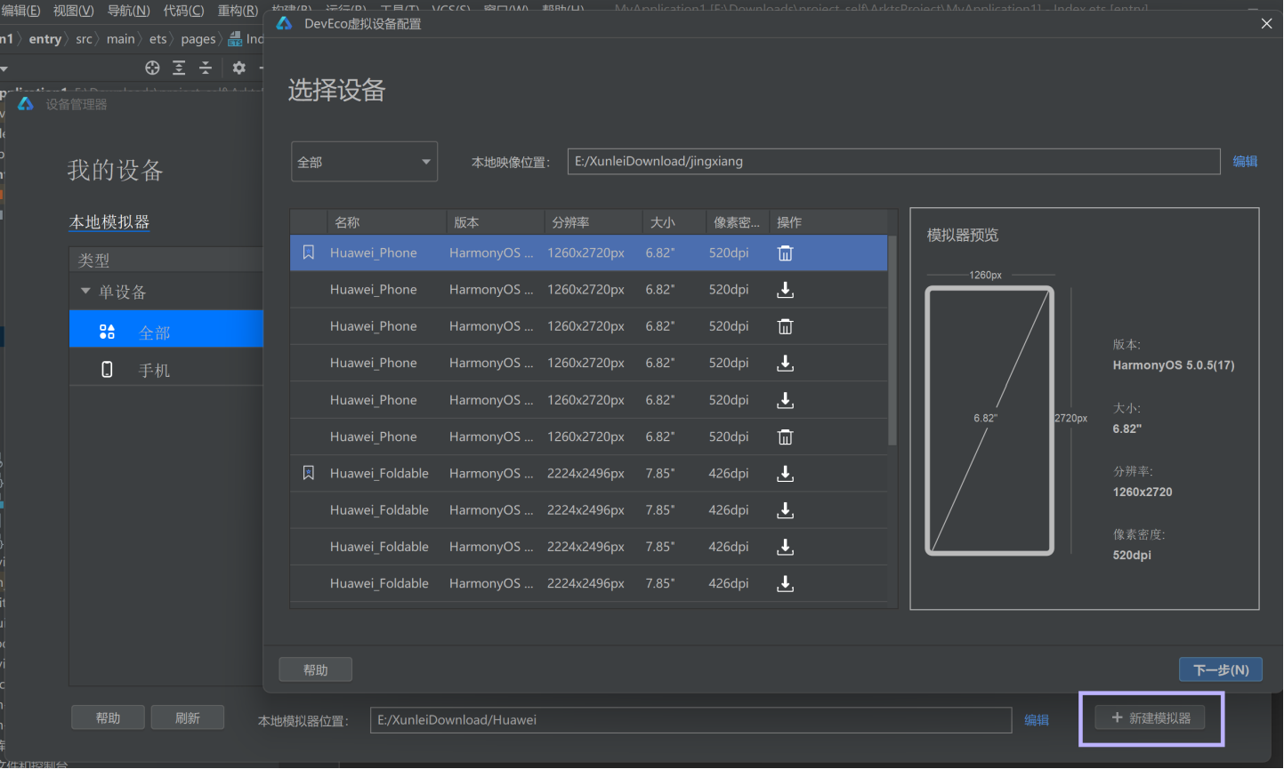Click the 本地模拟器位置 path field

coord(690,720)
